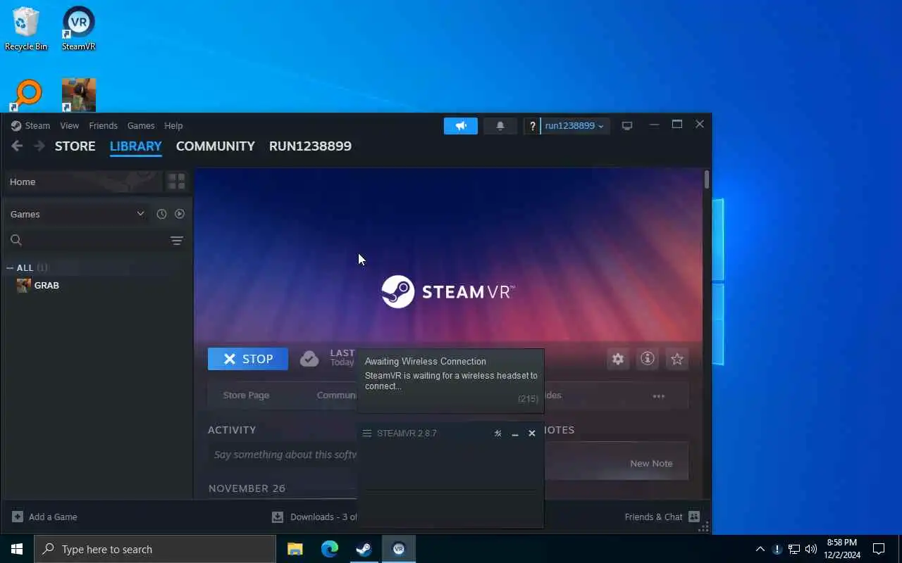The image size is (902, 563).
Task: Open Windows Start menu
Action: (x=17, y=549)
